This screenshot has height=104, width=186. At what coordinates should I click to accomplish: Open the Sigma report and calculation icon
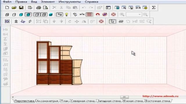154,8
